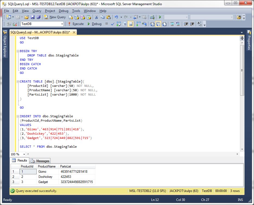Toggle Results to Grid output mode
Screen dimensions: 254x205
(x=158, y=24)
